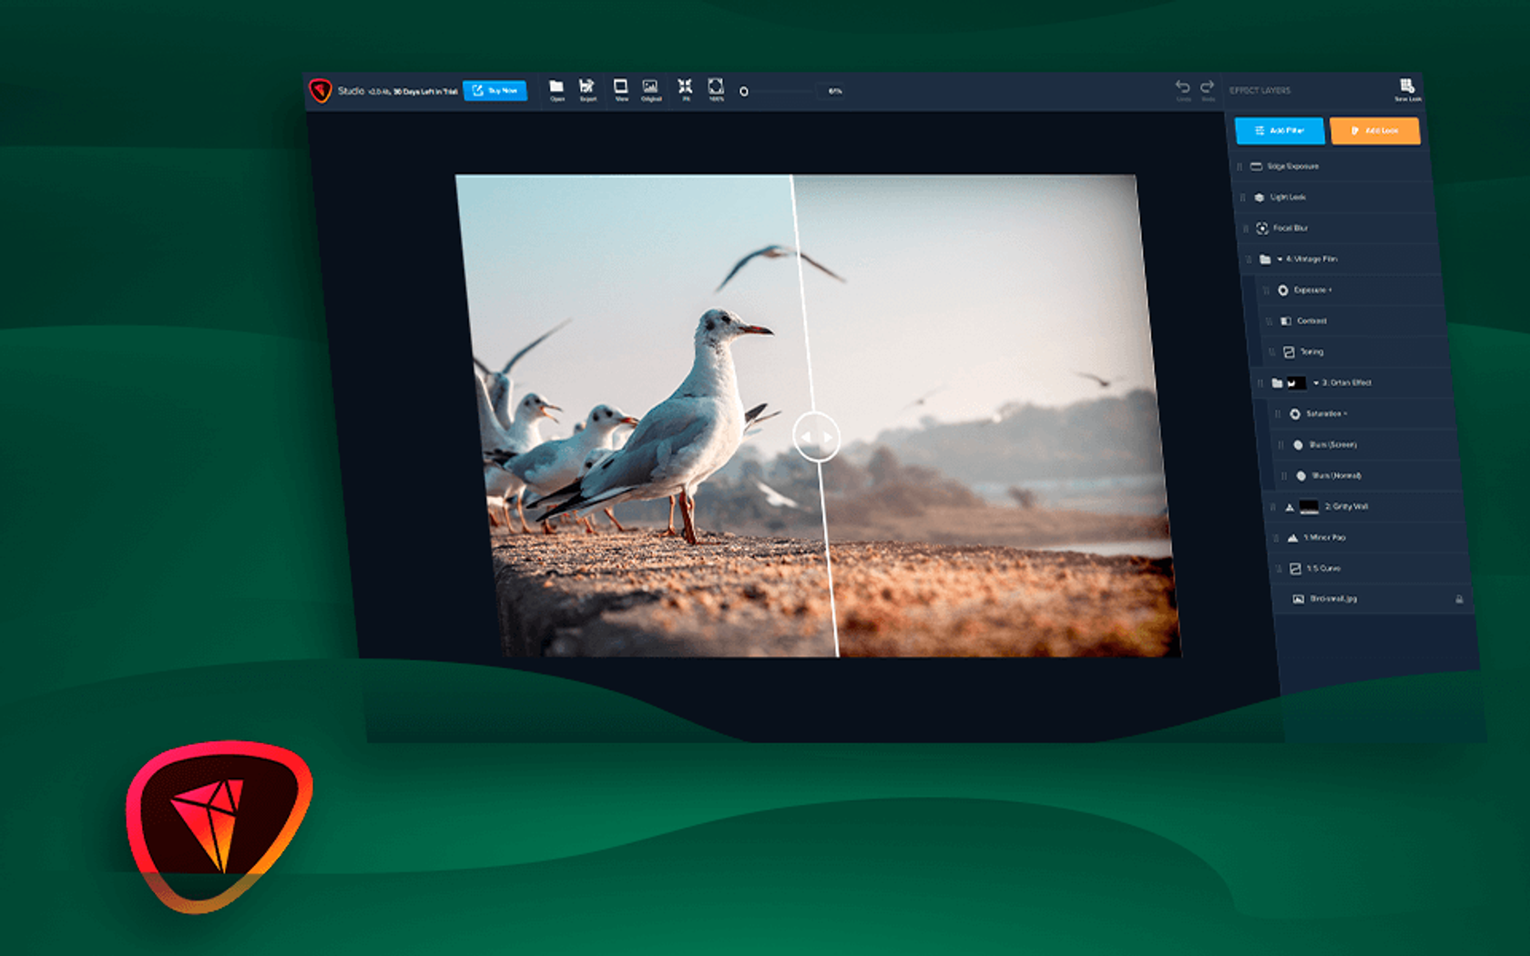Viewport: 1530px width, 956px height.
Task: Toggle the Contrast adjustment in Vintage Film
Action: [1287, 321]
